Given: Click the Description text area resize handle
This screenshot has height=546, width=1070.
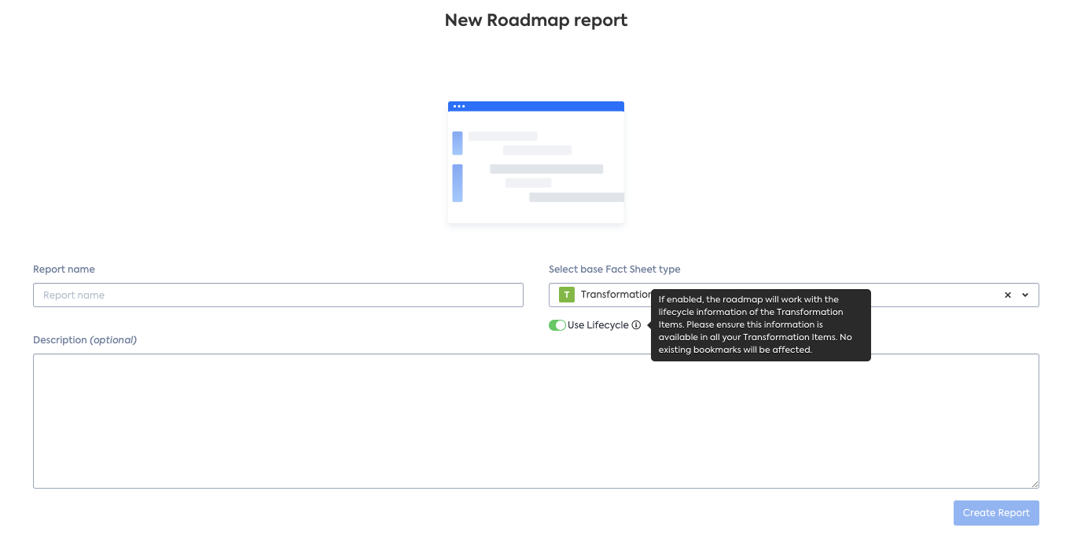Looking at the screenshot, I should click(x=1035, y=484).
